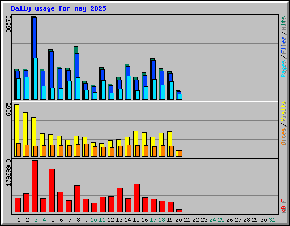This screenshot has width=290, height=226.
Task: Select the blue Files bar for day 8
Action: coord(77,66)
